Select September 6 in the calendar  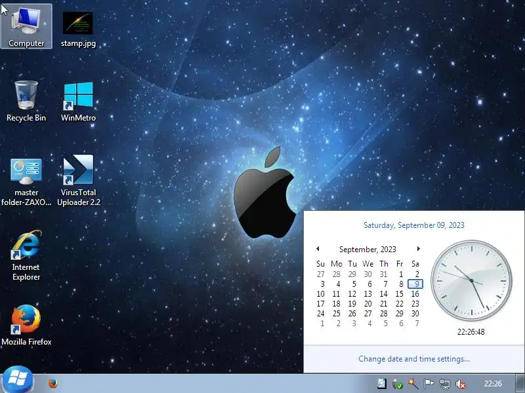369,284
